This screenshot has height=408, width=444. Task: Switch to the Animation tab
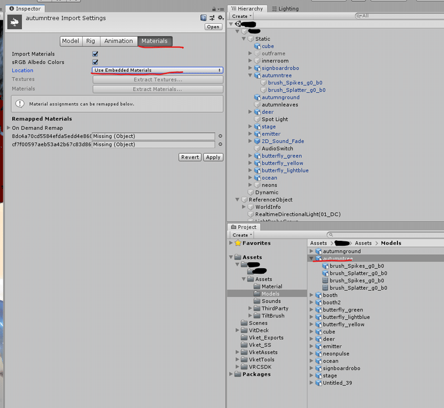[x=119, y=41]
